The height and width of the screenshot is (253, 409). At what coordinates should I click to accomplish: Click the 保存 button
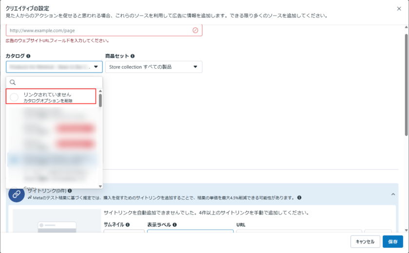pyautogui.click(x=392, y=241)
